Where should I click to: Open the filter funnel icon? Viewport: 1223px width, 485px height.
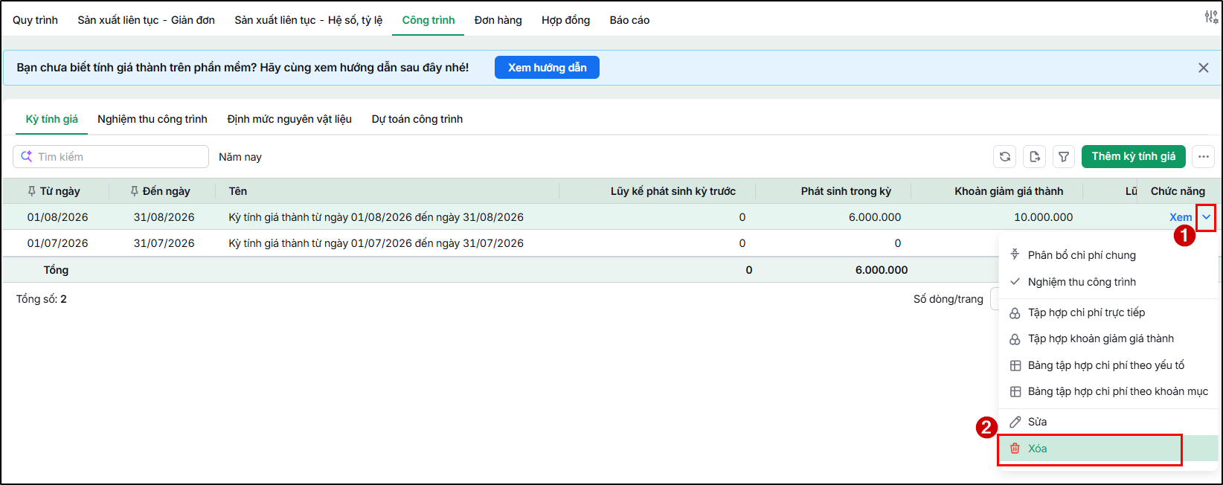(1064, 156)
